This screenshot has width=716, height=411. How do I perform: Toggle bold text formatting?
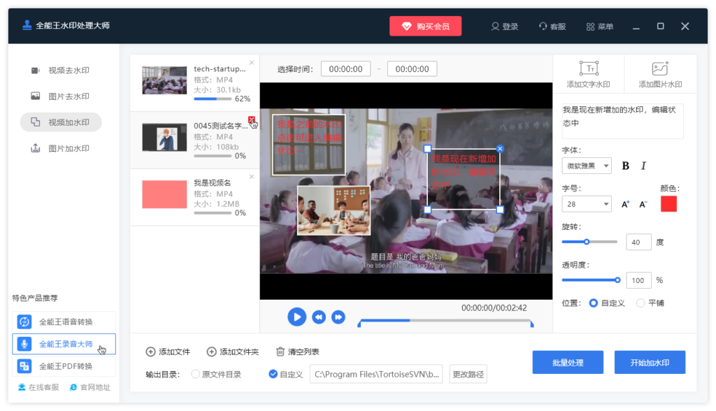[x=626, y=166]
